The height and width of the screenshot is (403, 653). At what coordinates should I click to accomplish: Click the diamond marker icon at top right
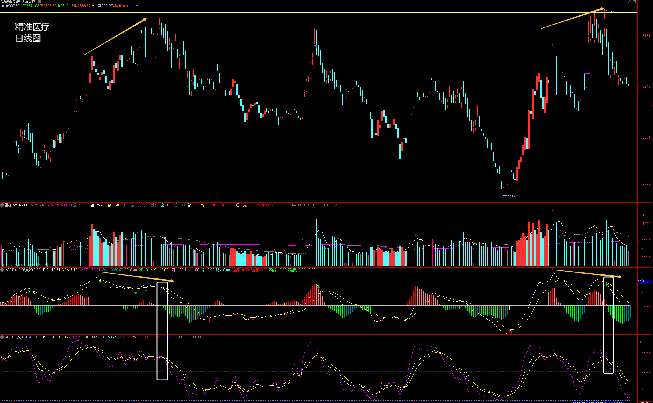[x=629, y=2]
